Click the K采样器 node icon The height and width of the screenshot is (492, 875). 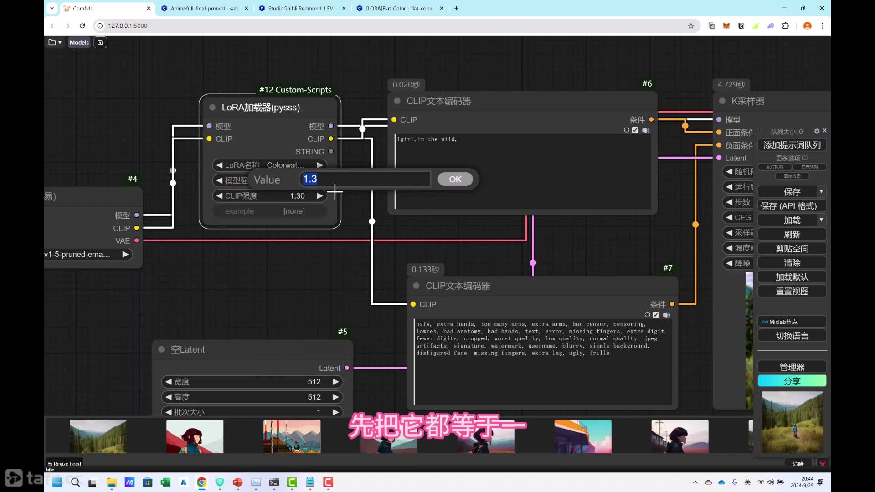722,101
